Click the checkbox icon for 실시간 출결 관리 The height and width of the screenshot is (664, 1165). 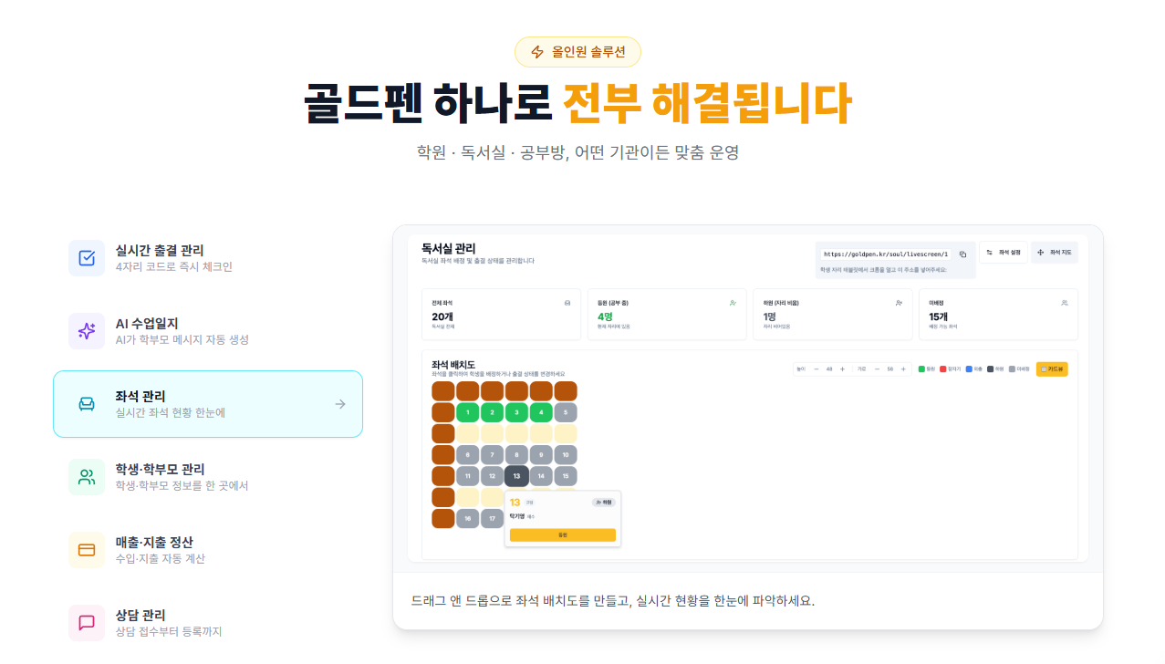(87, 258)
